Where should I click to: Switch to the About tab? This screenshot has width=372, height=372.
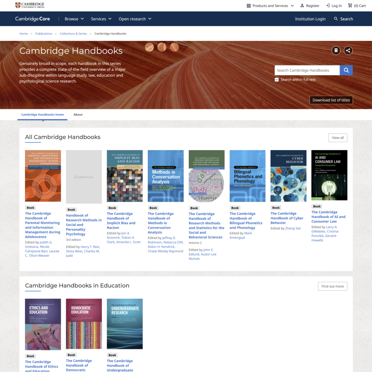click(x=78, y=114)
